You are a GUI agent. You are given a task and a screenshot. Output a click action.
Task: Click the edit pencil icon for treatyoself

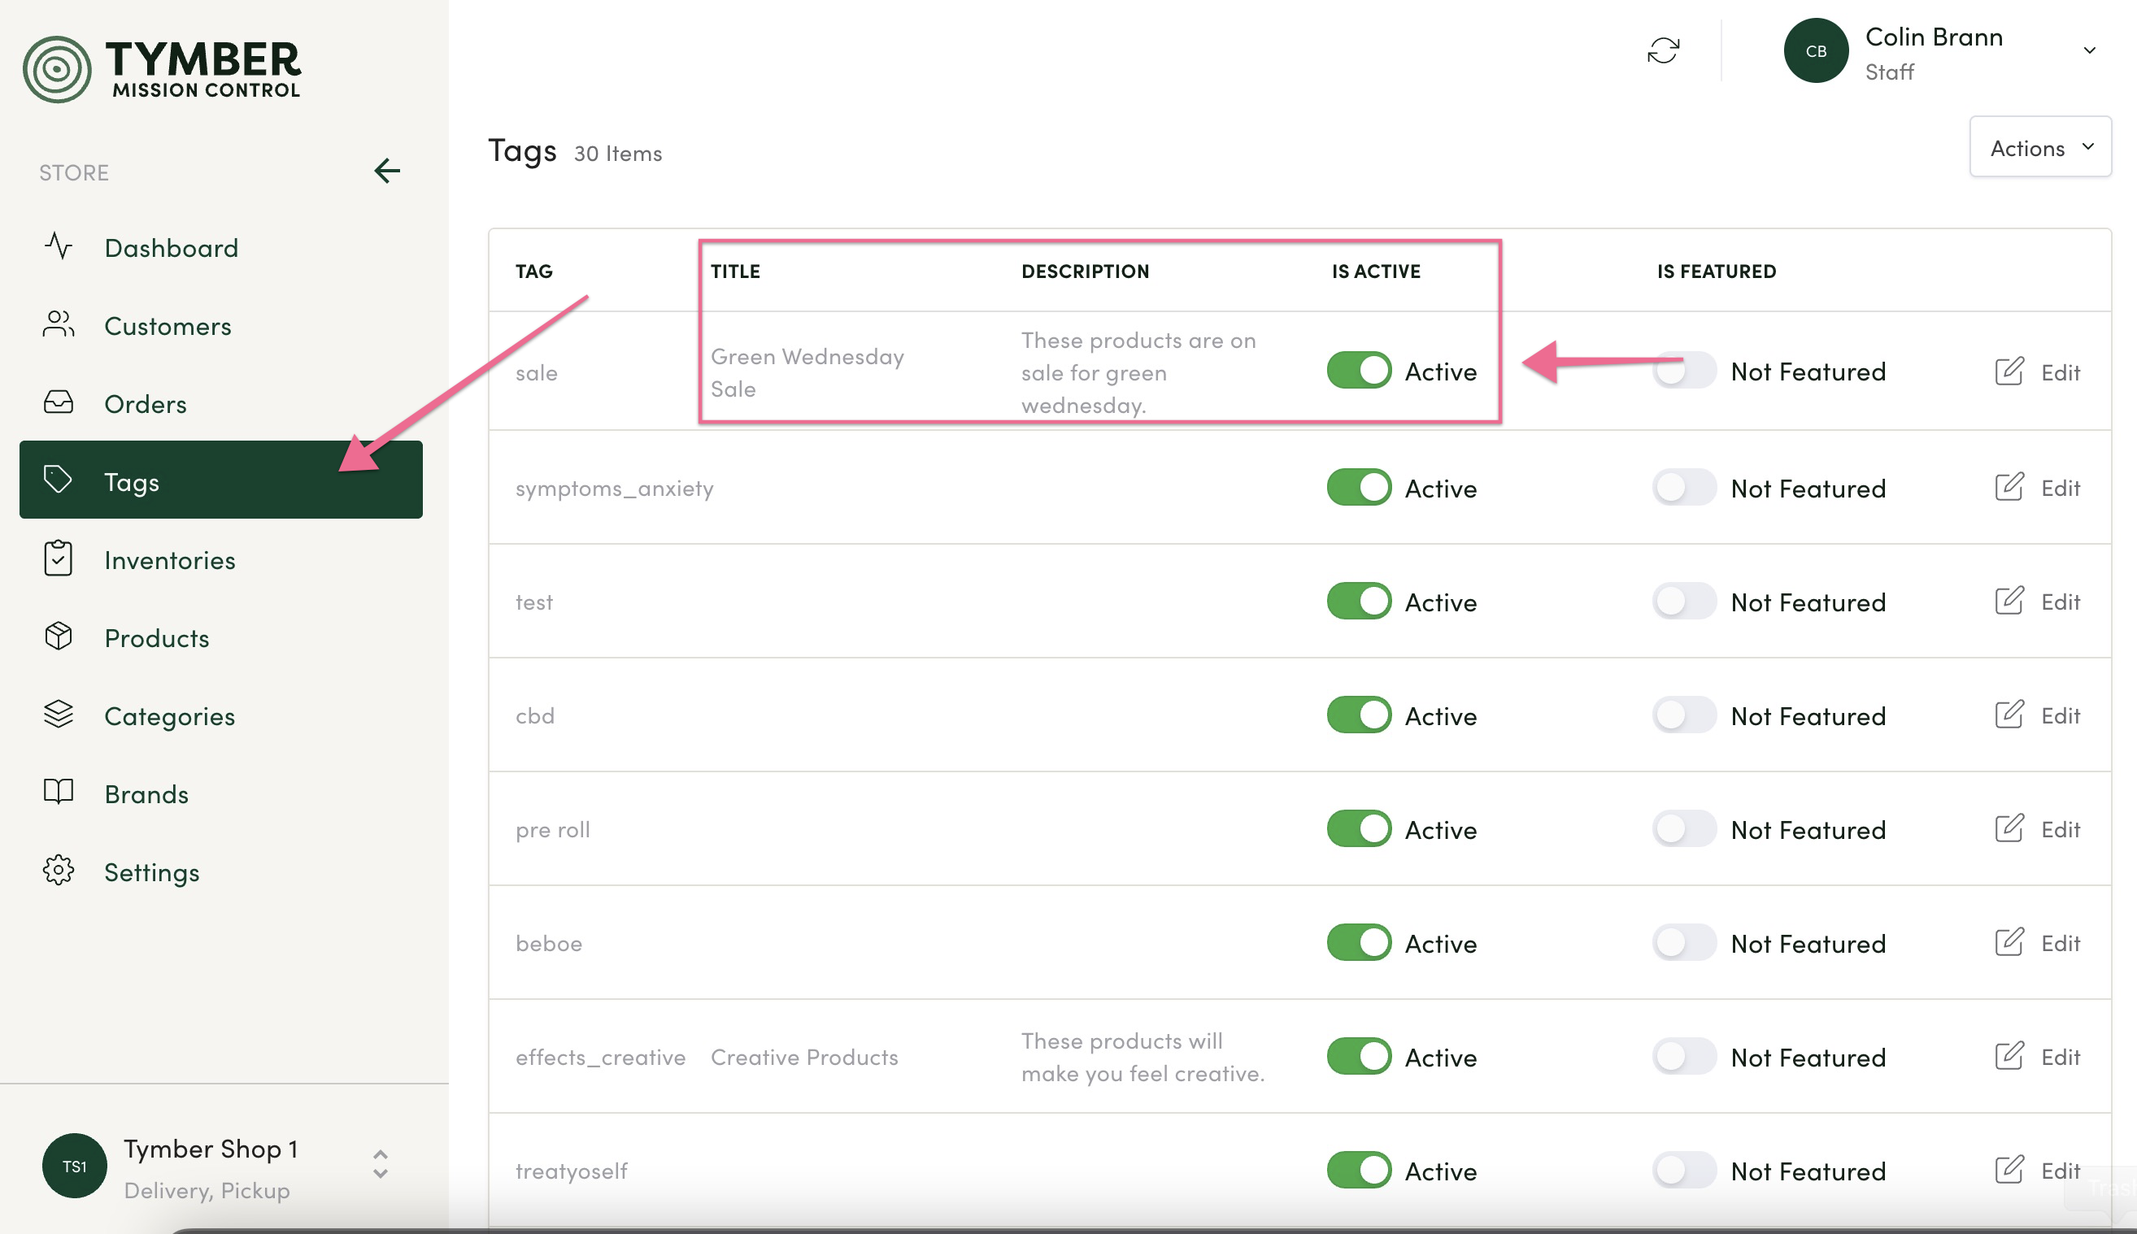[x=2009, y=1170]
